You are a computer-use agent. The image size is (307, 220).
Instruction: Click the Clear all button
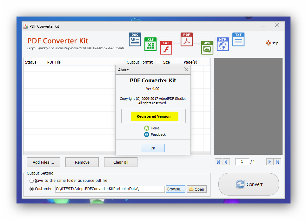[121, 162]
